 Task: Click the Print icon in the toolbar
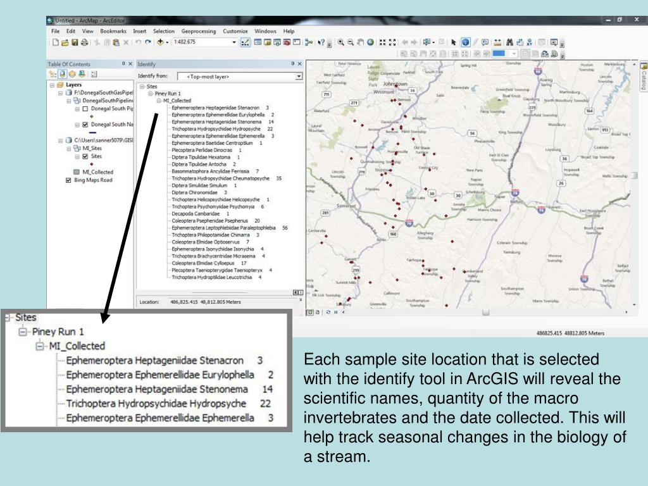84,42
